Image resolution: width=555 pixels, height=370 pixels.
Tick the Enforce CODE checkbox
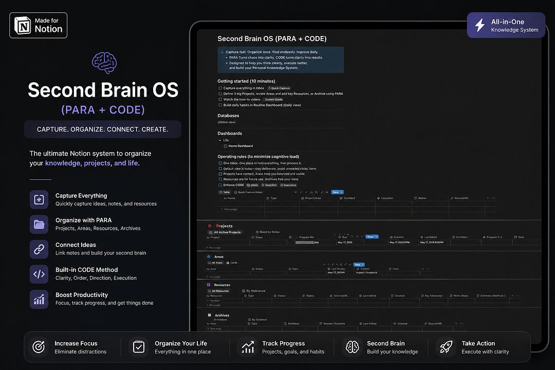(220, 185)
